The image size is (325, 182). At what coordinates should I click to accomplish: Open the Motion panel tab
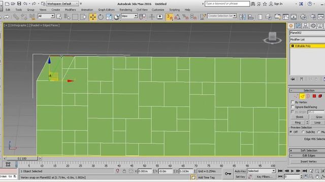313,26
